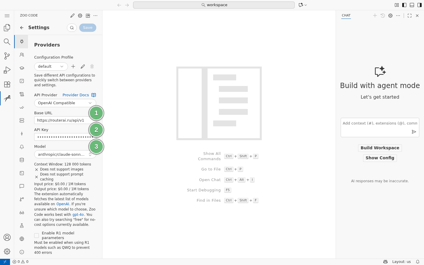Image resolution: width=424 pixels, height=265 pixels.
Task: Open the Accounts menu icon
Action: pyautogui.click(x=7, y=237)
